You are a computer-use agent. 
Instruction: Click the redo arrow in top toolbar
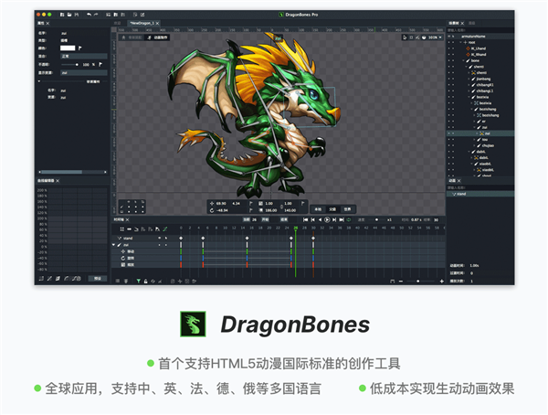point(96,15)
